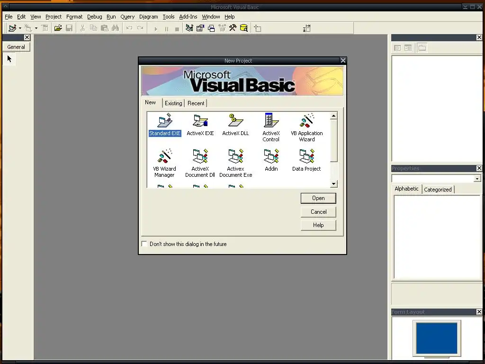This screenshot has height=364, width=485.
Task: Open the Diagram menu
Action: (x=148, y=17)
